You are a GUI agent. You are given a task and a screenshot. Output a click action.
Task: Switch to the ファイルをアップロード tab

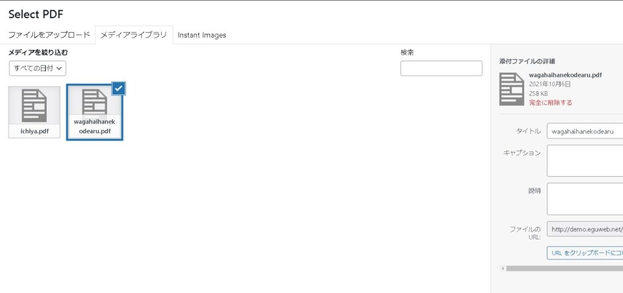pos(49,35)
